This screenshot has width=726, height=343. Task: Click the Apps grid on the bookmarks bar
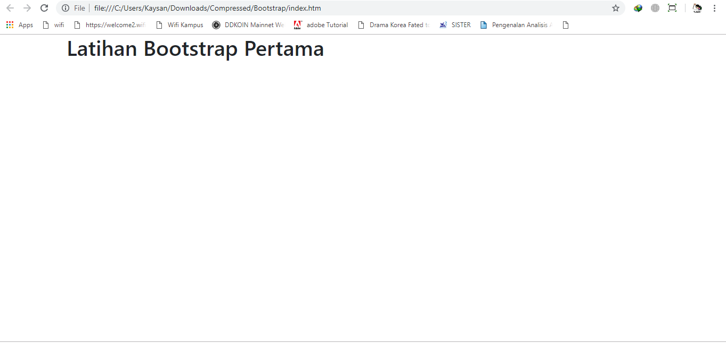point(19,24)
